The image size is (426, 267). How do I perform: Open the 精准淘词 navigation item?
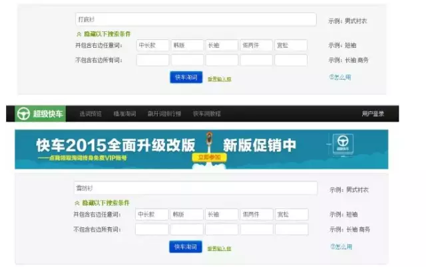[x=124, y=114]
